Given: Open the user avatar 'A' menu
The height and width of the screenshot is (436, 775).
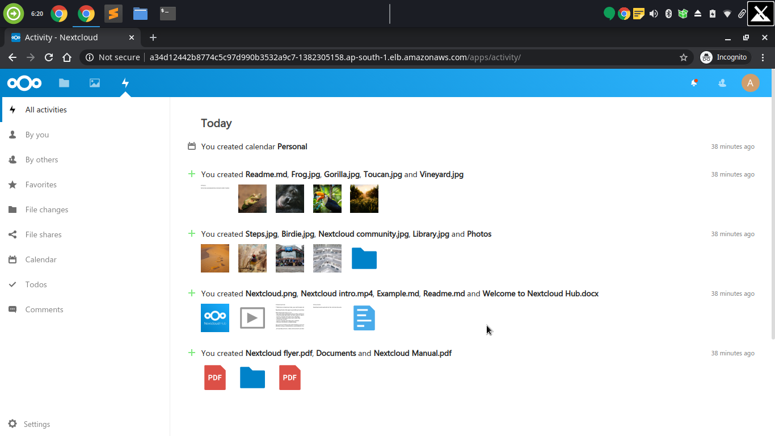Looking at the screenshot, I should tap(750, 83).
